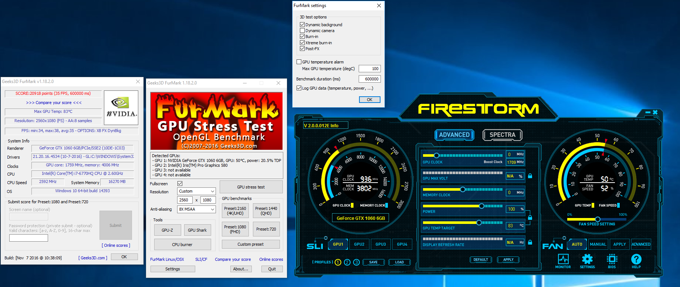Viewport: 680px width, 287px height.
Task: Select the GPU4 tab
Action: (x=402, y=244)
